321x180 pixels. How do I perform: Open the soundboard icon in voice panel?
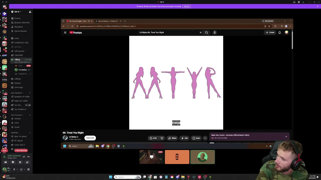(27, 162)
